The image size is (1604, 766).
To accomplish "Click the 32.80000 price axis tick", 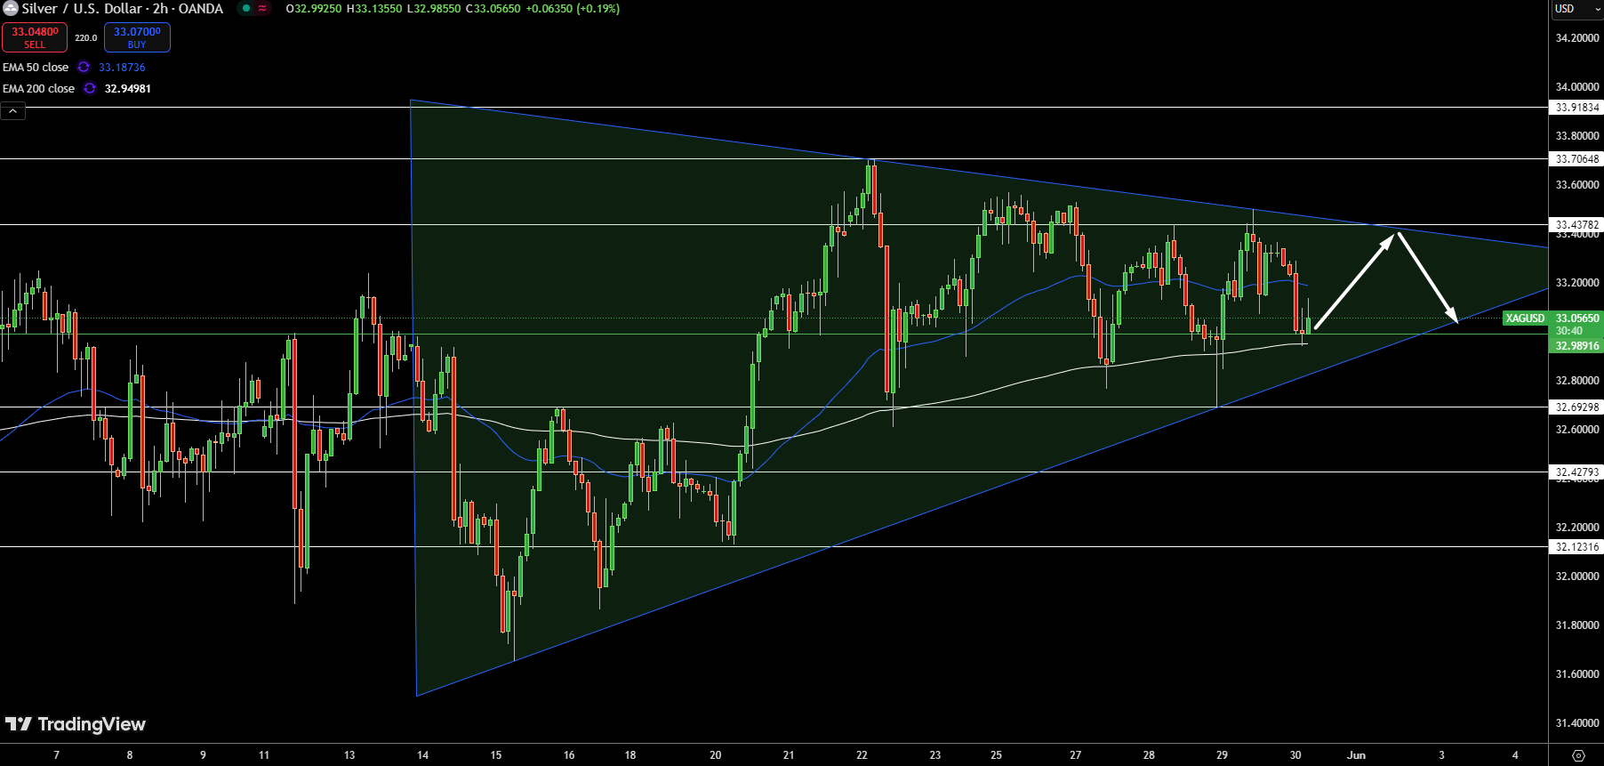I will point(1577,381).
